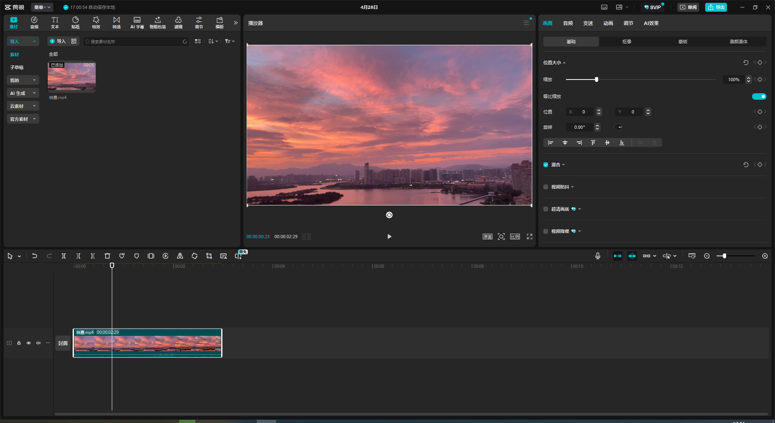Click the microphone record voiceover icon
Screen dimensions: 775x423
pos(598,256)
